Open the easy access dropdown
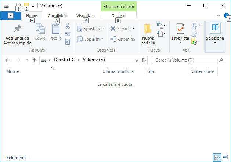The width and height of the screenshot is (231, 162). [161, 34]
